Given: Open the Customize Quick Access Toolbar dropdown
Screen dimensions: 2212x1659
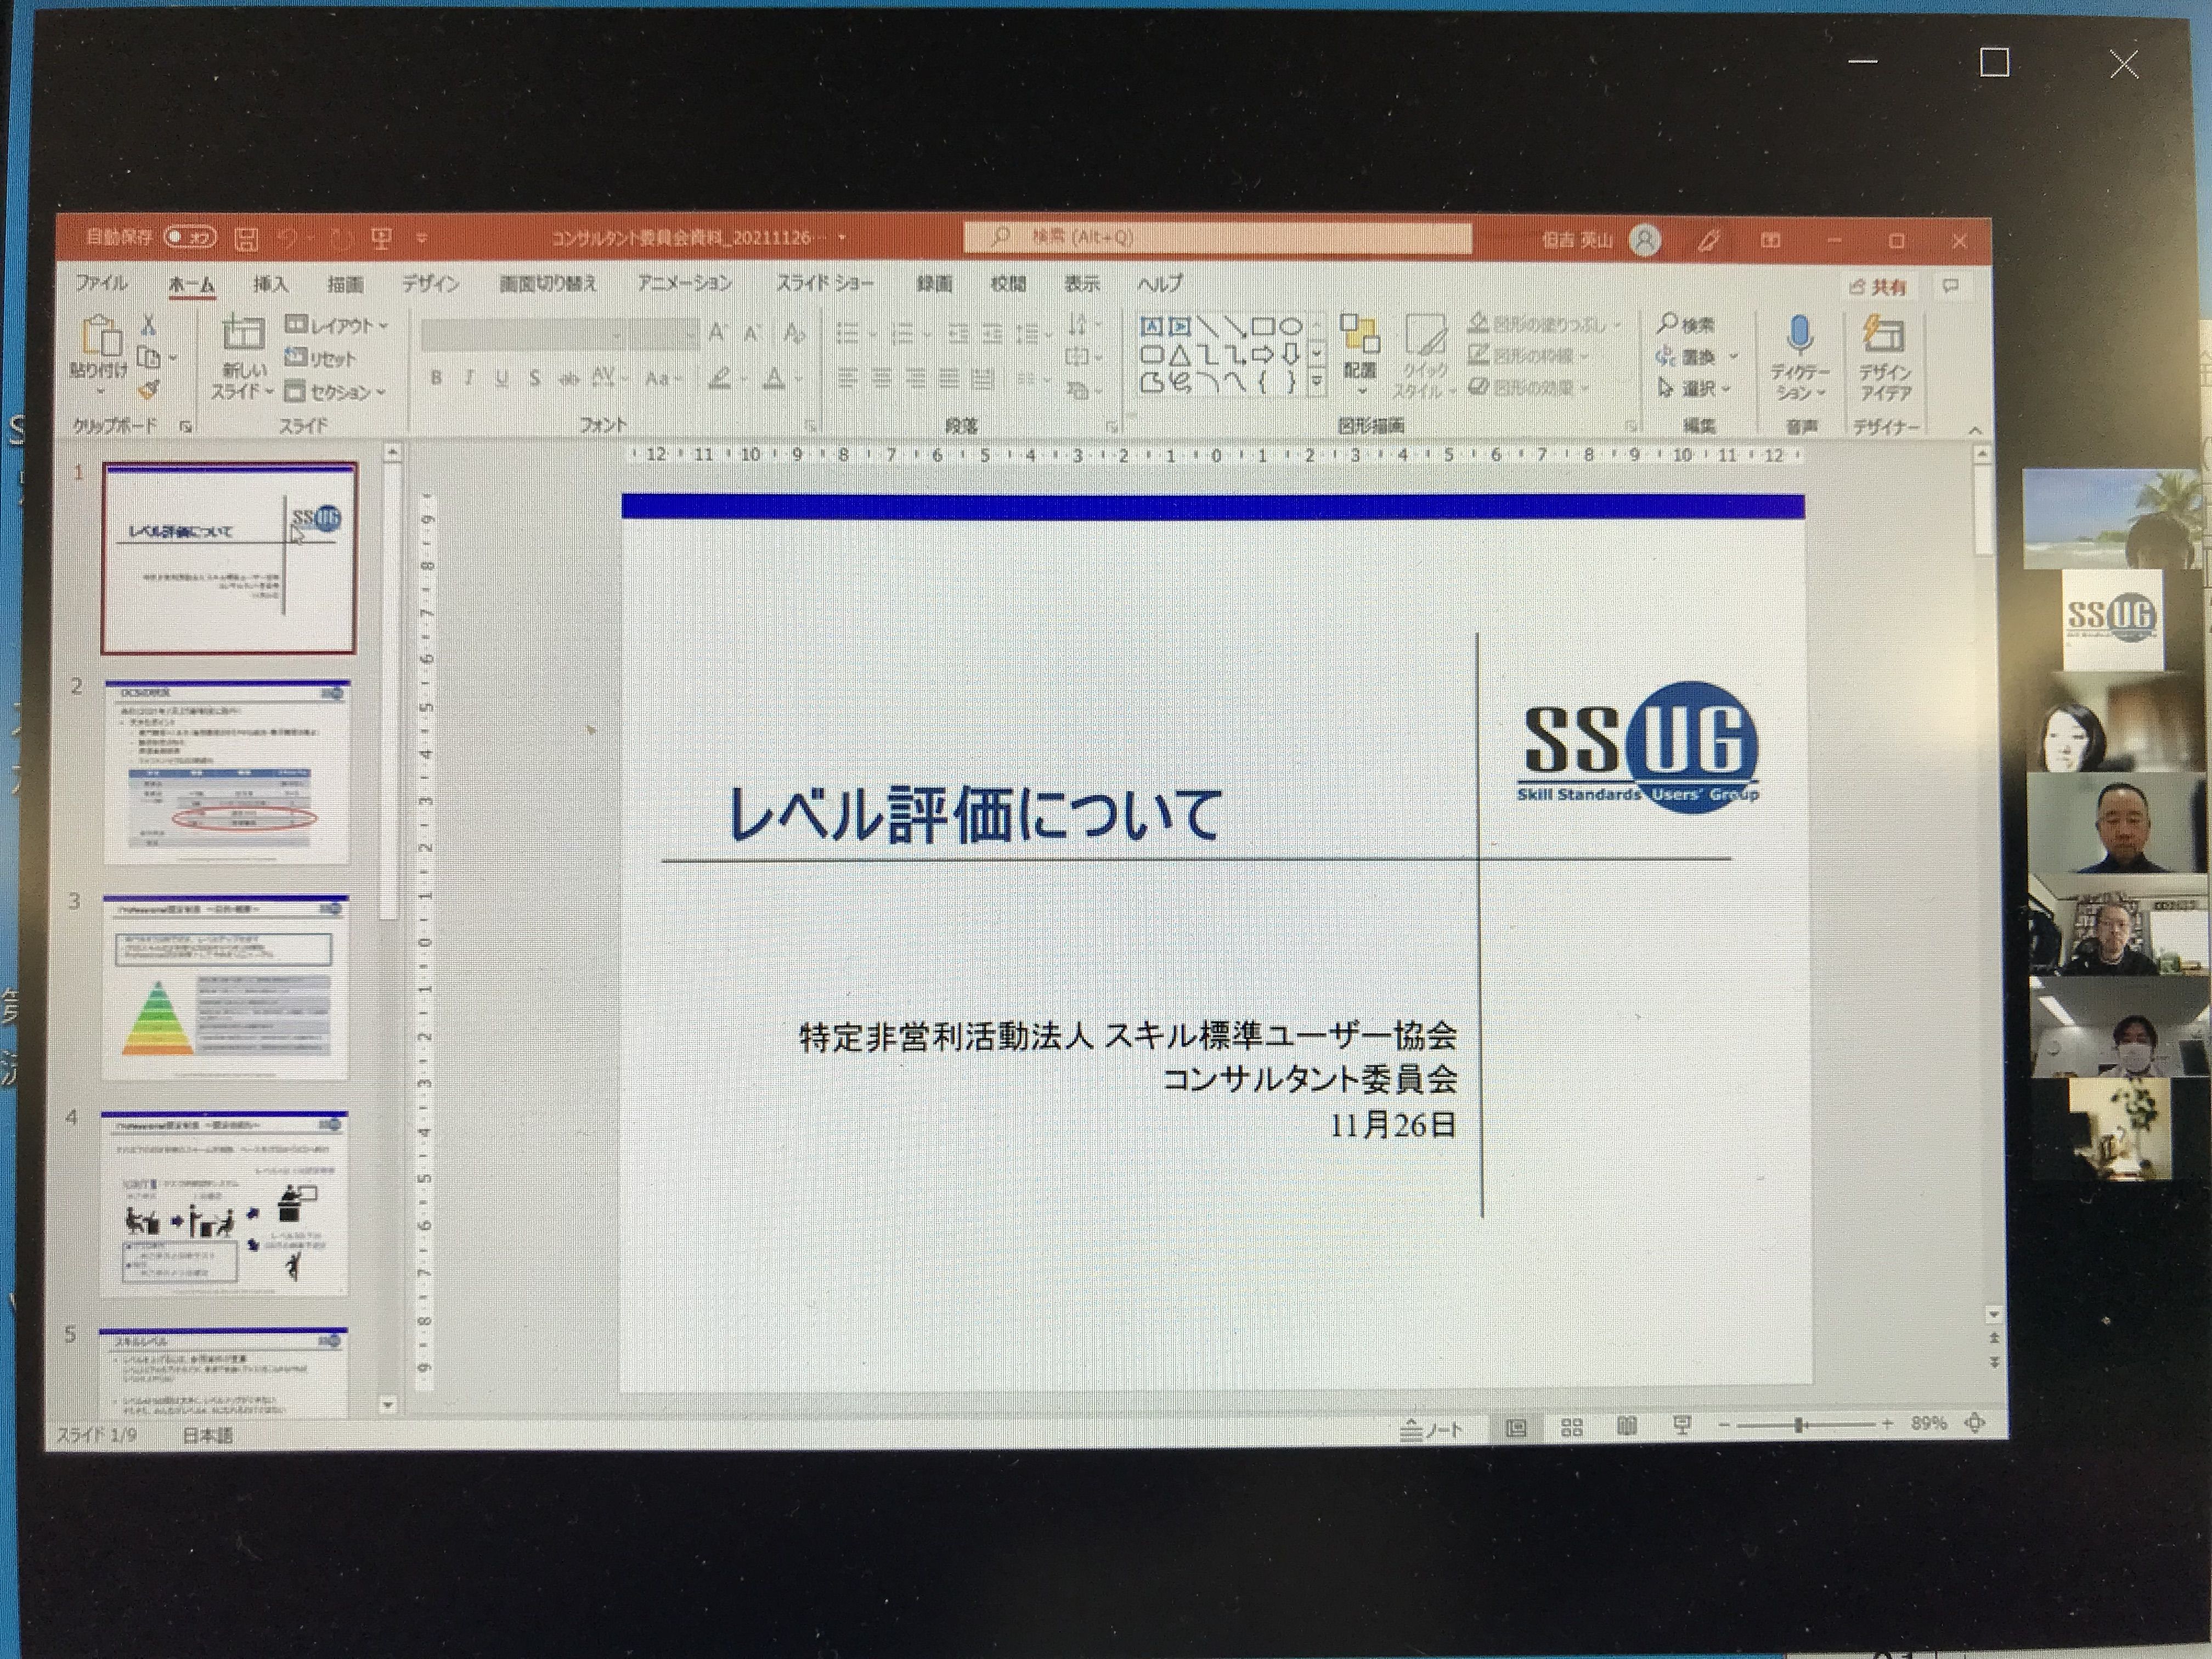Looking at the screenshot, I should pos(422,238).
